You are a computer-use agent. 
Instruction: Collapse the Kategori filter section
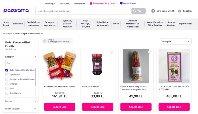point(35,57)
